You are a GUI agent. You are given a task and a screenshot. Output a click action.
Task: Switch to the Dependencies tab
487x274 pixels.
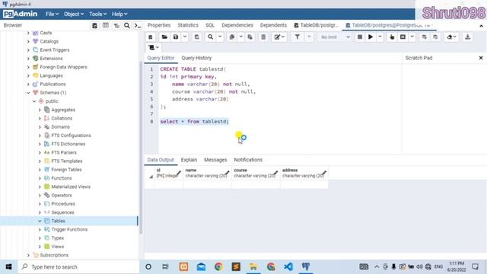[237, 25]
